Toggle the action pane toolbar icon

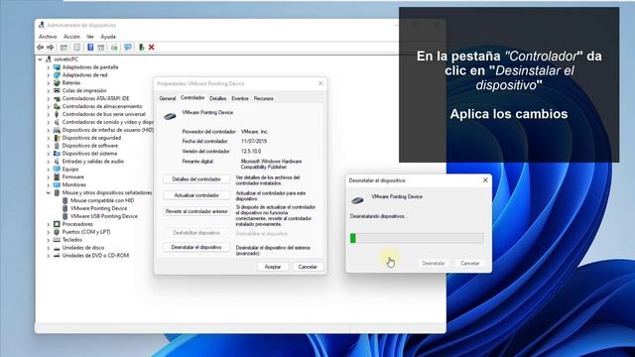tap(101, 48)
